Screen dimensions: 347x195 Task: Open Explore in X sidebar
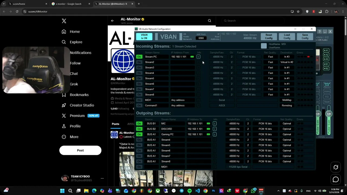(76, 42)
